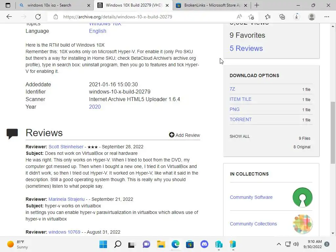Click the user profile avatar
The image size is (336, 252).
(312, 17)
